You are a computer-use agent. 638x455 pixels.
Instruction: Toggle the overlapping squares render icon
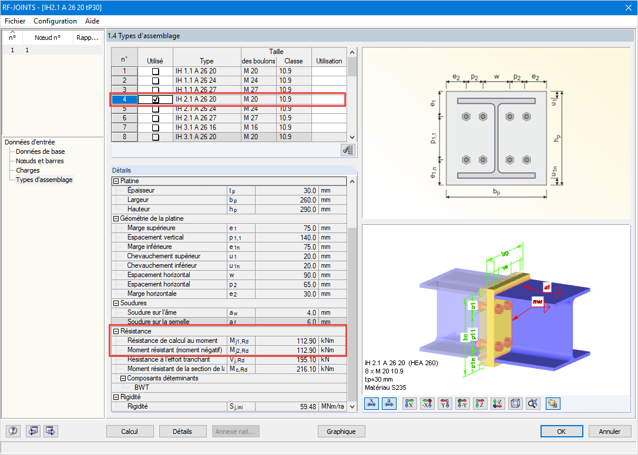coord(553,403)
